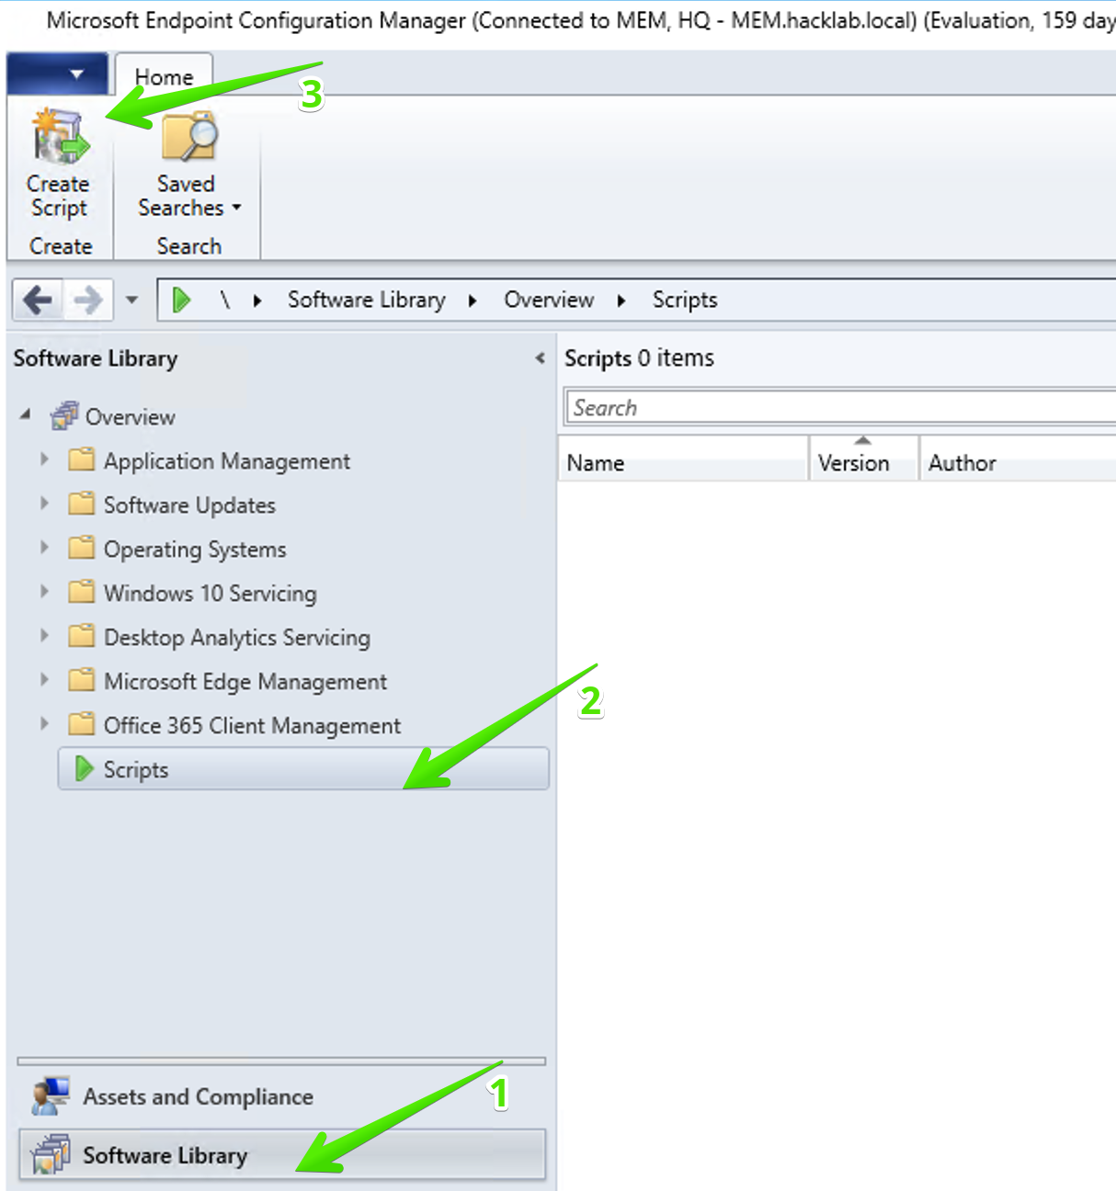Click the green breadcrumb root icon
1116x1191 pixels.
pyautogui.click(x=181, y=300)
